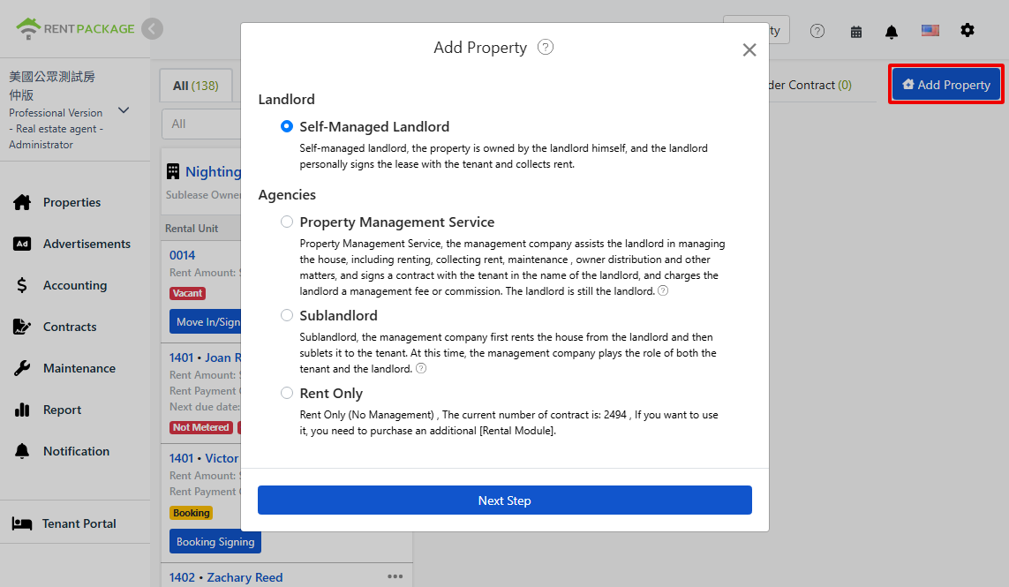The height and width of the screenshot is (587, 1009).
Task: Switch to Under Contract (0) tab
Action: click(809, 85)
